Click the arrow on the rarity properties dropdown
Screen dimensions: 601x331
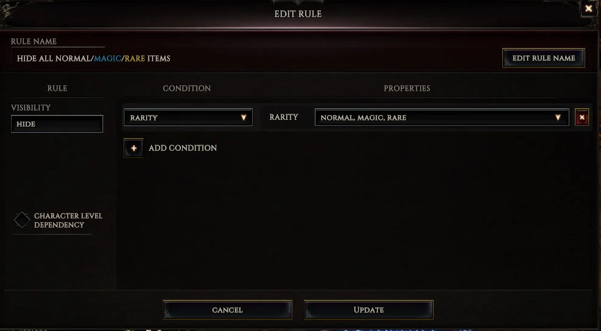point(558,117)
